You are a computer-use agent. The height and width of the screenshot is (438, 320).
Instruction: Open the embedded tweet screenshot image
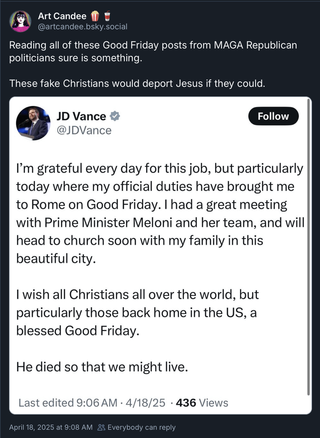(x=161, y=255)
